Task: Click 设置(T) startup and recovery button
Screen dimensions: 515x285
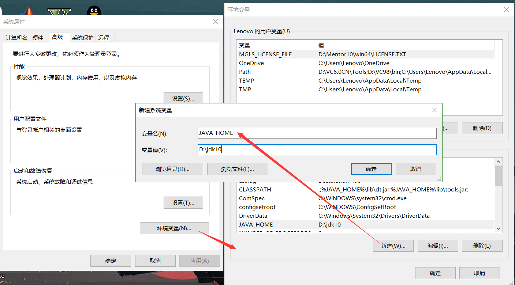Action: 183,202
